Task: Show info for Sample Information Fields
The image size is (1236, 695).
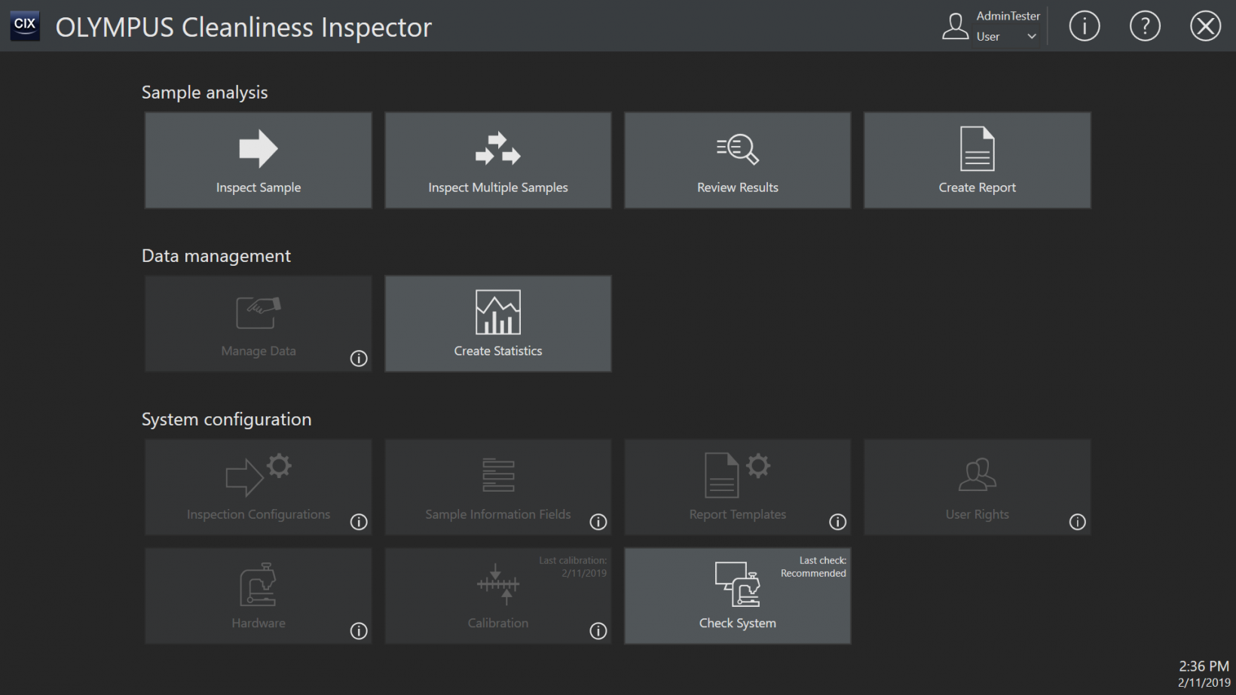Action: click(598, 522)
